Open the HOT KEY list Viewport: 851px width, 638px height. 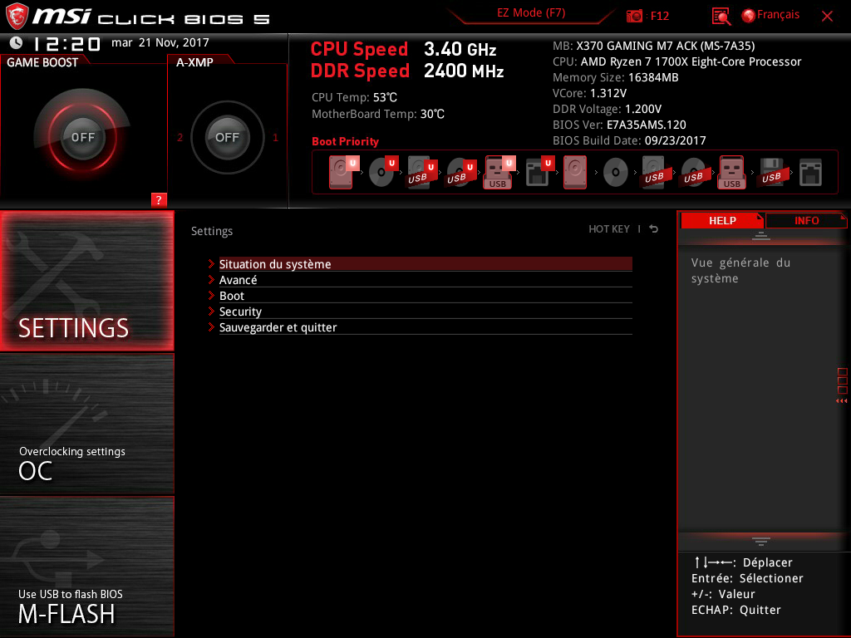pos(609,229)
